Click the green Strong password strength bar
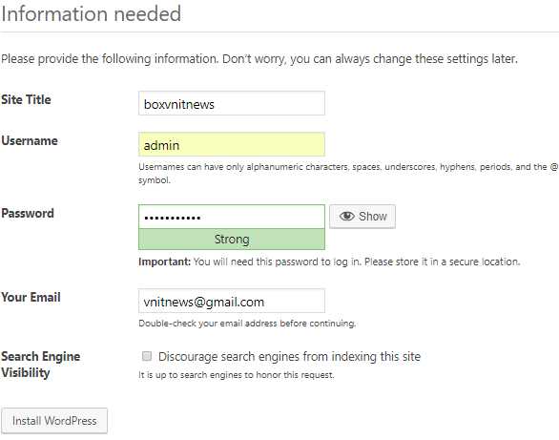559x440 pixels. point(232,240)
